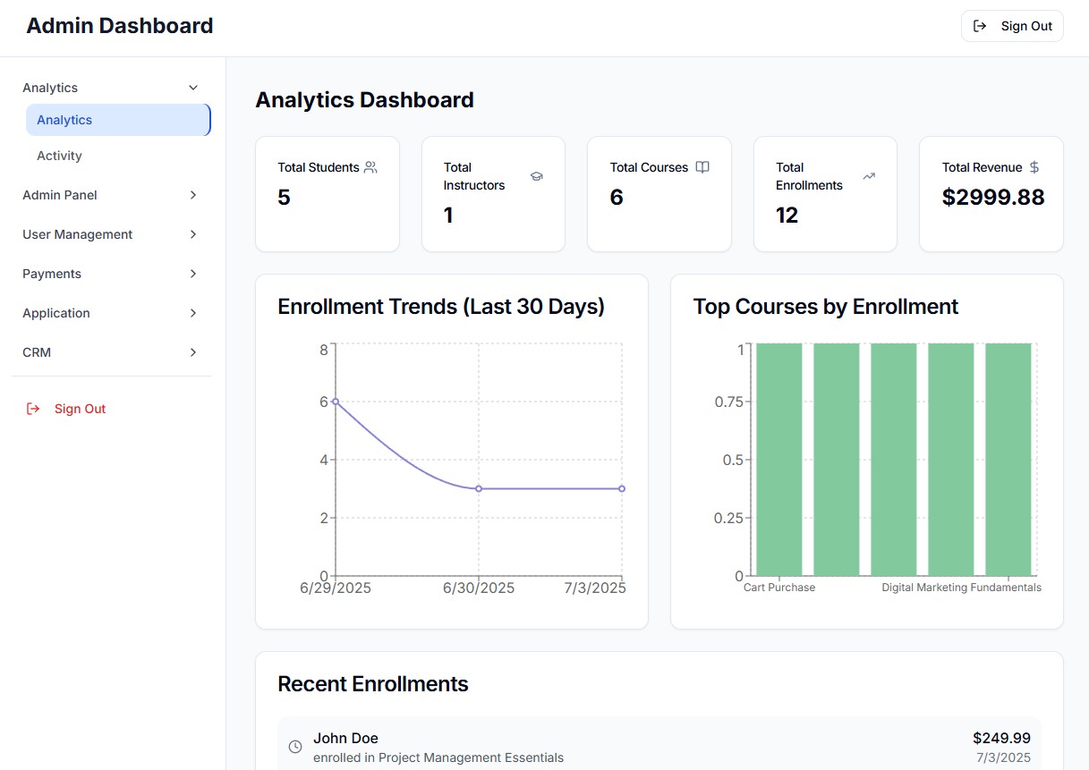
Task: Click the sign-out arrow icon in header button
Action: (x=980, y=26)
